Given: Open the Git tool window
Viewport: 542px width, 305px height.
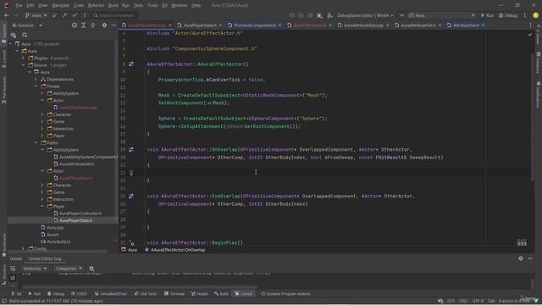Looking at the screenshot, I should pyautogui.click(x=16, y=294).
